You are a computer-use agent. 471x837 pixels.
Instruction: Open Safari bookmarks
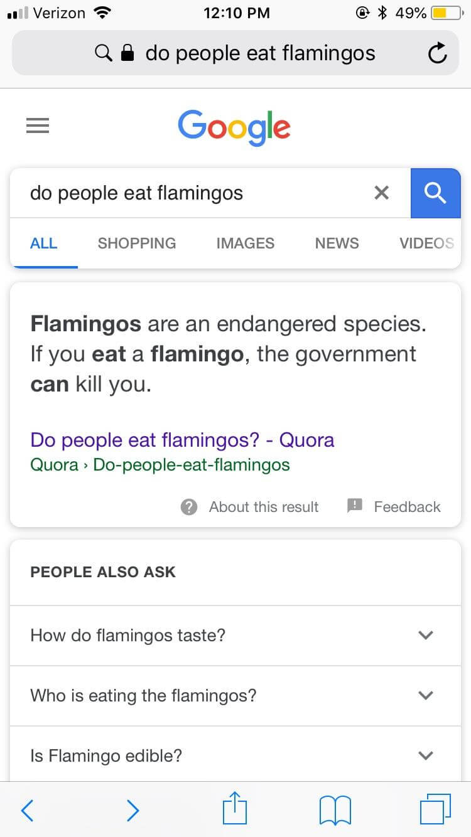tap(335, 810)
